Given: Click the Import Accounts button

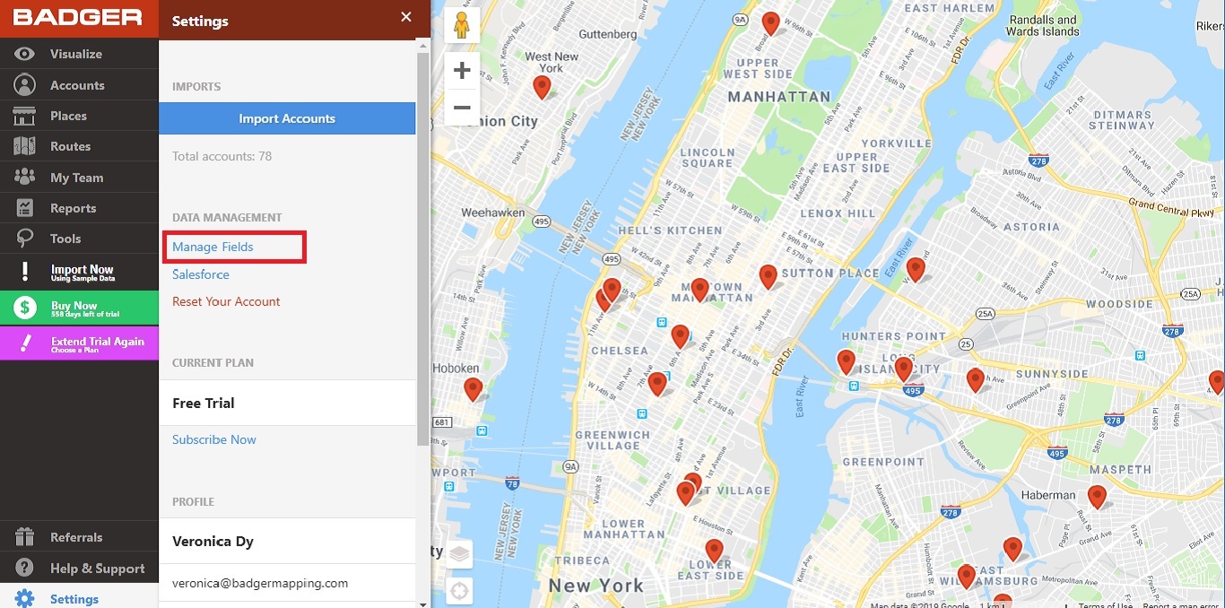Looking at the screenshot, I should (287, 117).
